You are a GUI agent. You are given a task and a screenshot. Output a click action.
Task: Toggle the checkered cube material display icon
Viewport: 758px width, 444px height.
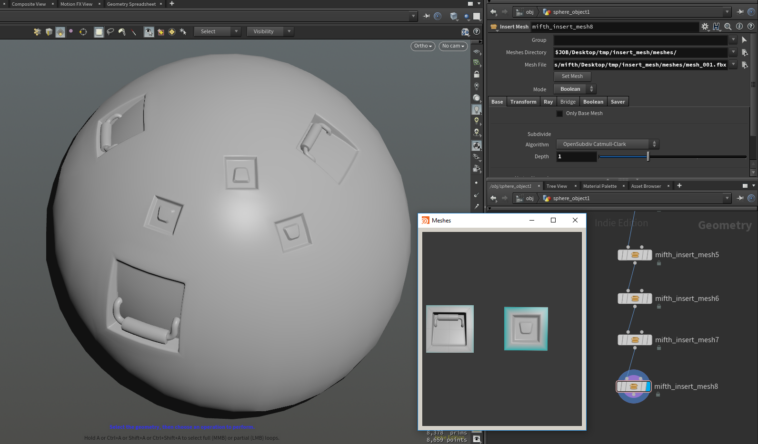coord(477,145)
